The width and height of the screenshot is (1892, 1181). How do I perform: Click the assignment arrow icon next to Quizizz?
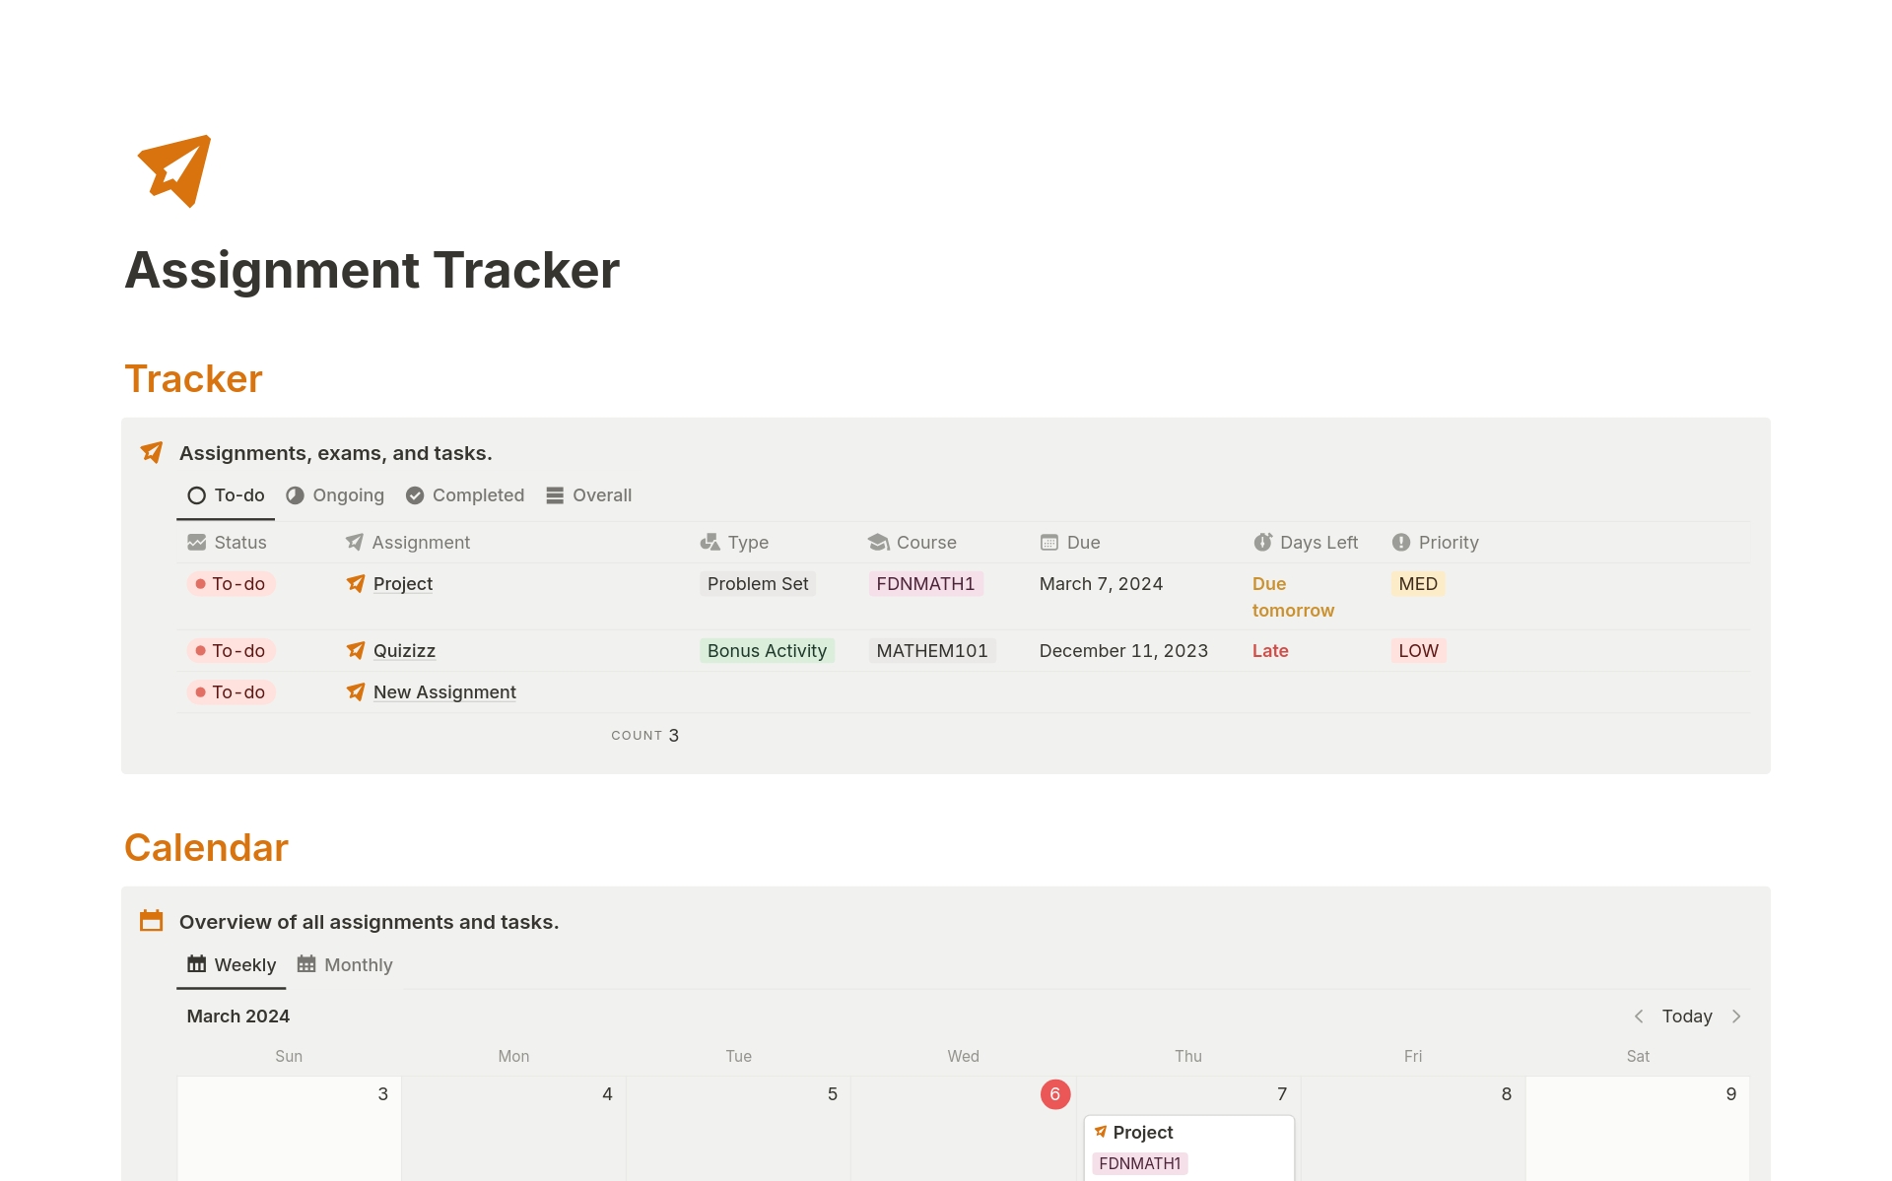coord(356,650)
